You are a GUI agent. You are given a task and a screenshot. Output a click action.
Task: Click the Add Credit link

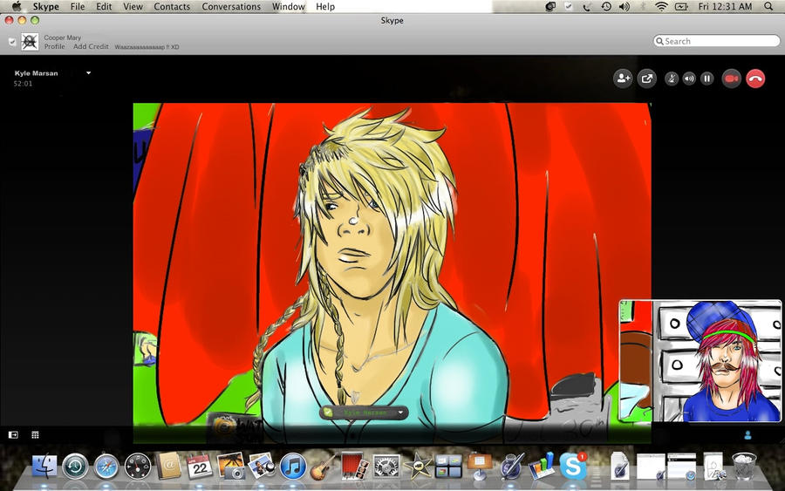coord(91,46)
